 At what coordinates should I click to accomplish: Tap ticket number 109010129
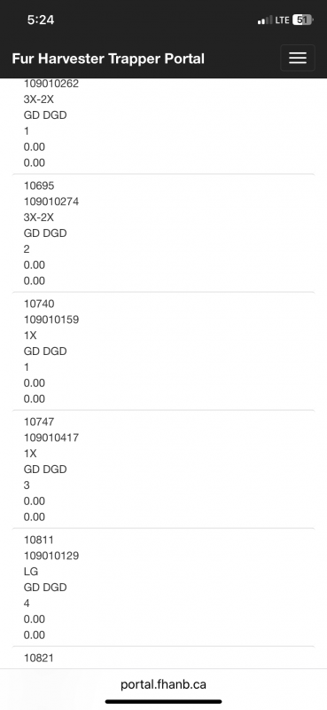pyautogui.click(x=51, y=556)
